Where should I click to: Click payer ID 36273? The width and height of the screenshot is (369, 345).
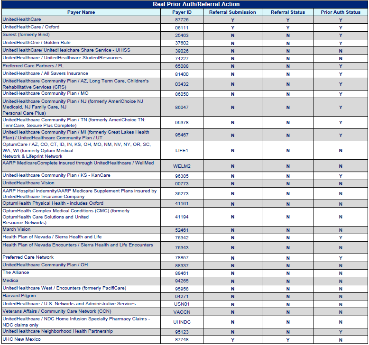tap(182, 193)
